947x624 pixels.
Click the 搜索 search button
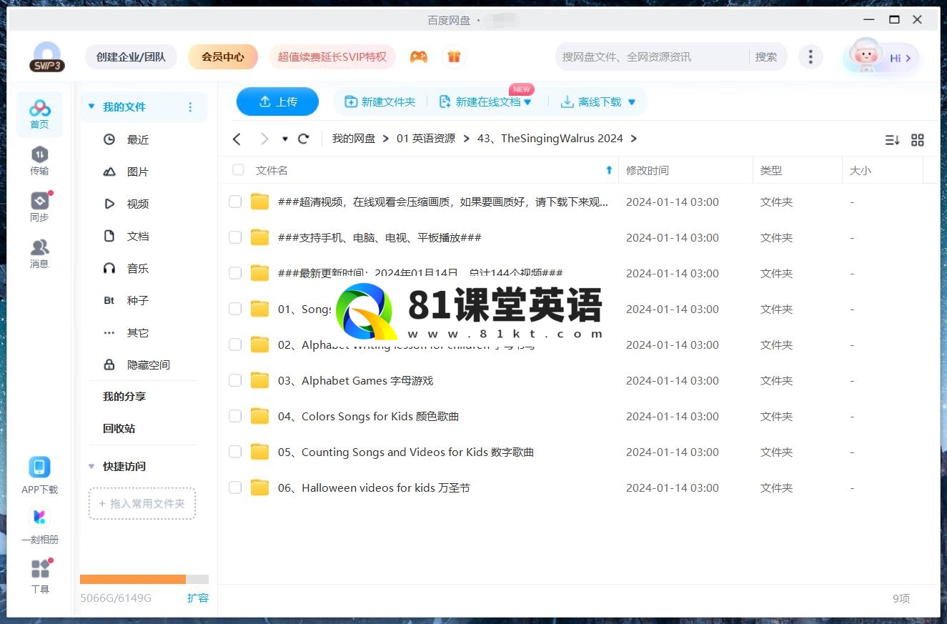pos(766,57)
